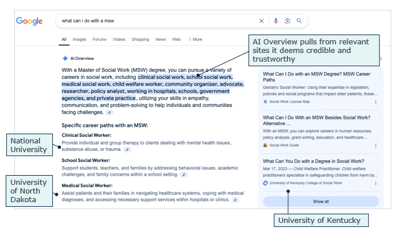The width and height of the screenshot is (398, 235).
Task: Start voice search with the microphone icon
Action: 275,21
